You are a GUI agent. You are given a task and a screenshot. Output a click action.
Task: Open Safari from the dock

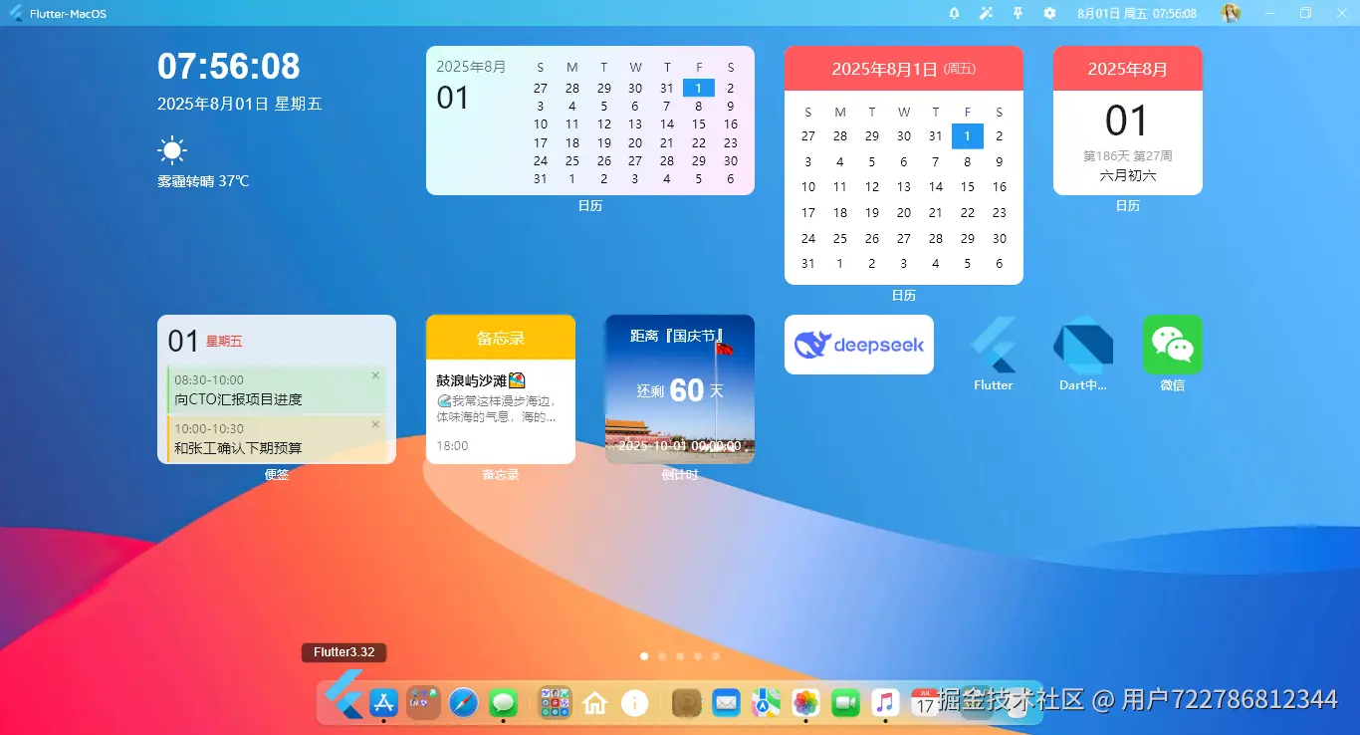click(x=462, y=702)
